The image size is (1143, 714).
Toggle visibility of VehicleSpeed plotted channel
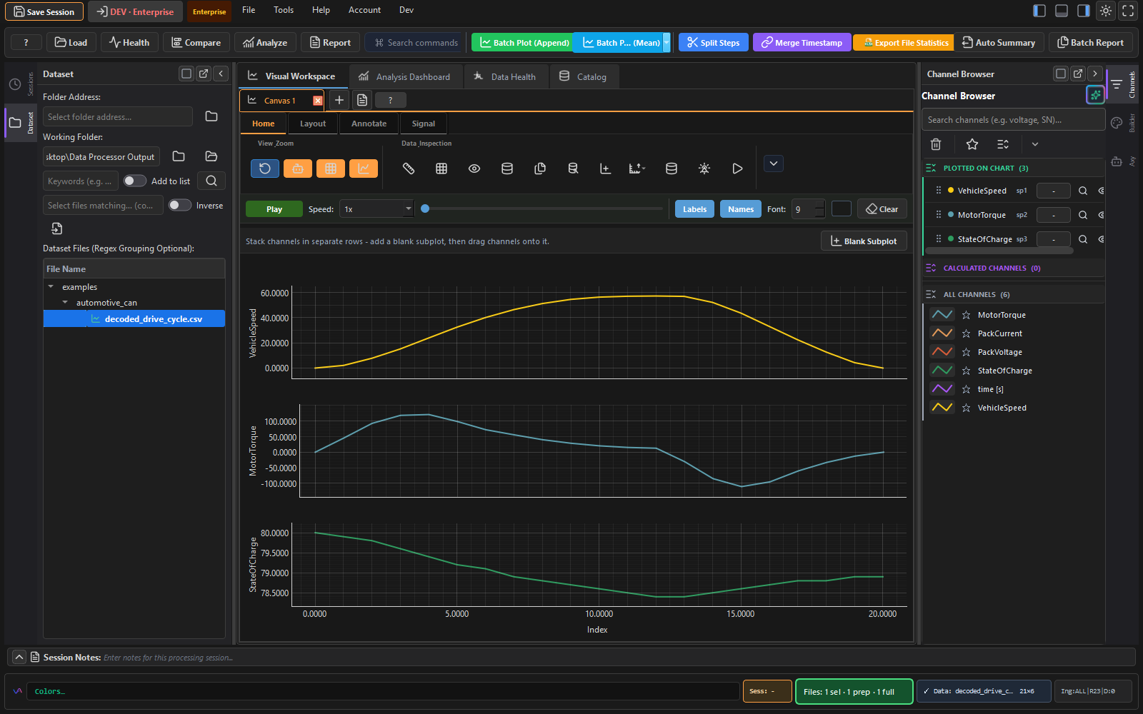[1101, 191]
